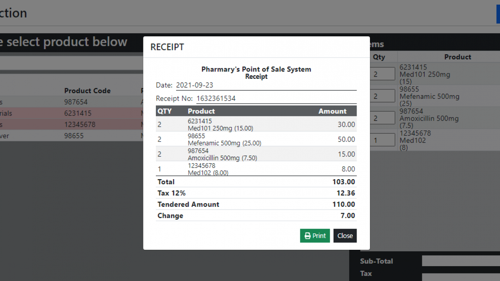Close the receipt dialog

pos(345,236)
